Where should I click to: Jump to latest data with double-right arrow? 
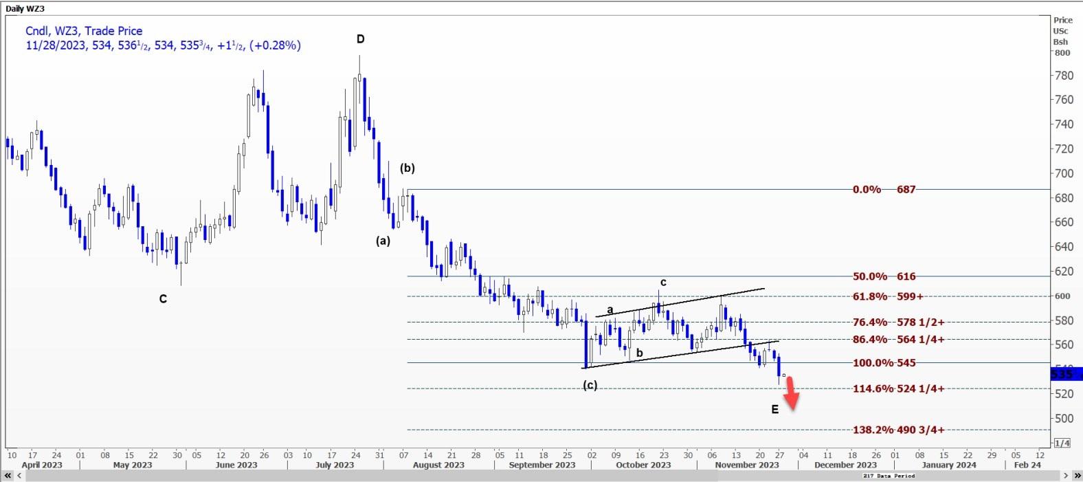pyautogui.click(x=1077, y=476)
